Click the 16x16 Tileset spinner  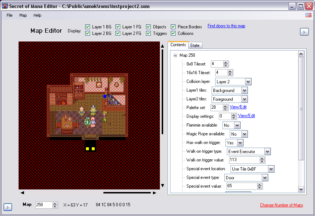230,73
